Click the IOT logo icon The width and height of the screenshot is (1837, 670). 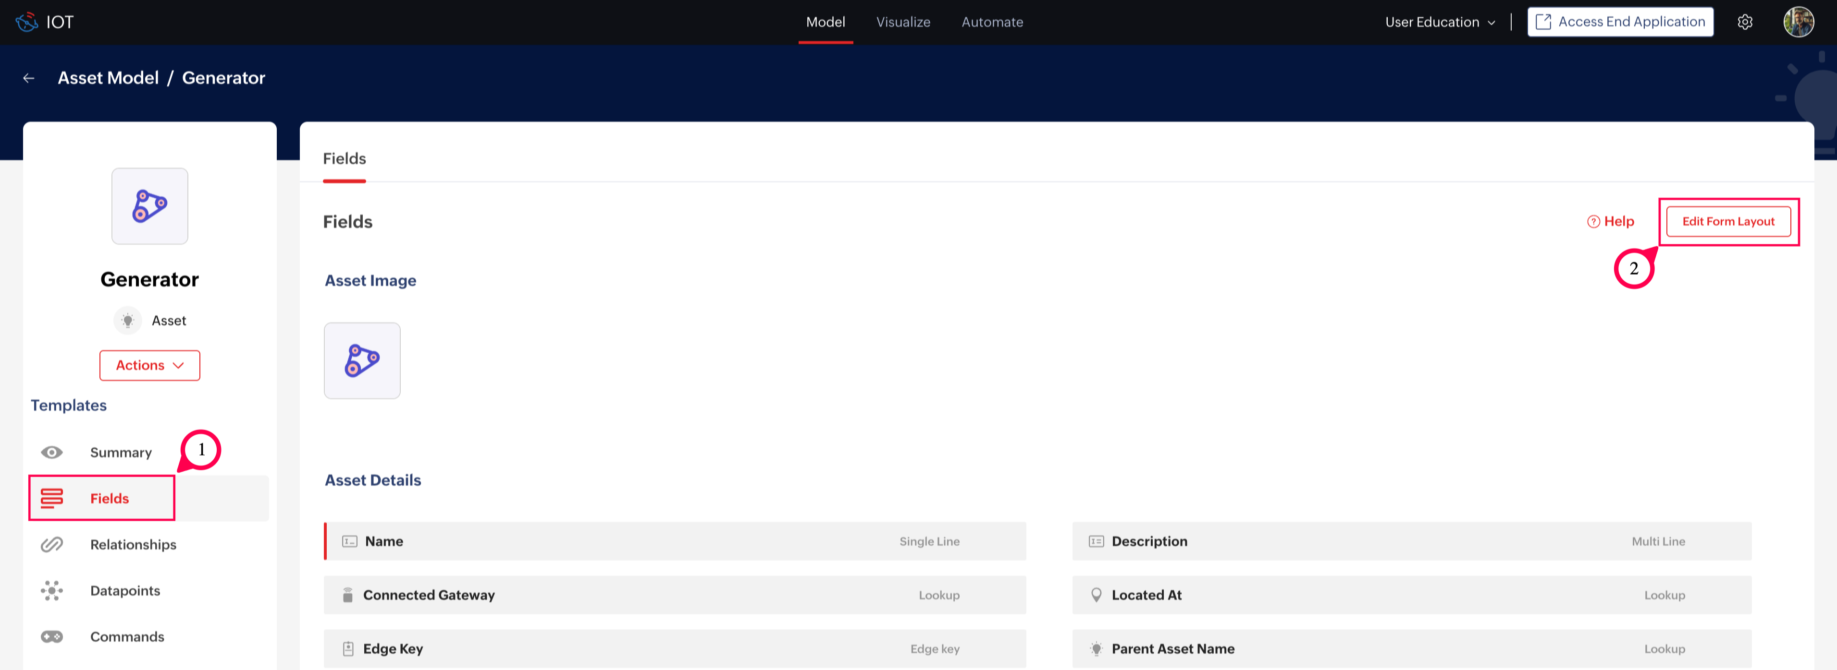pos(26,22)
